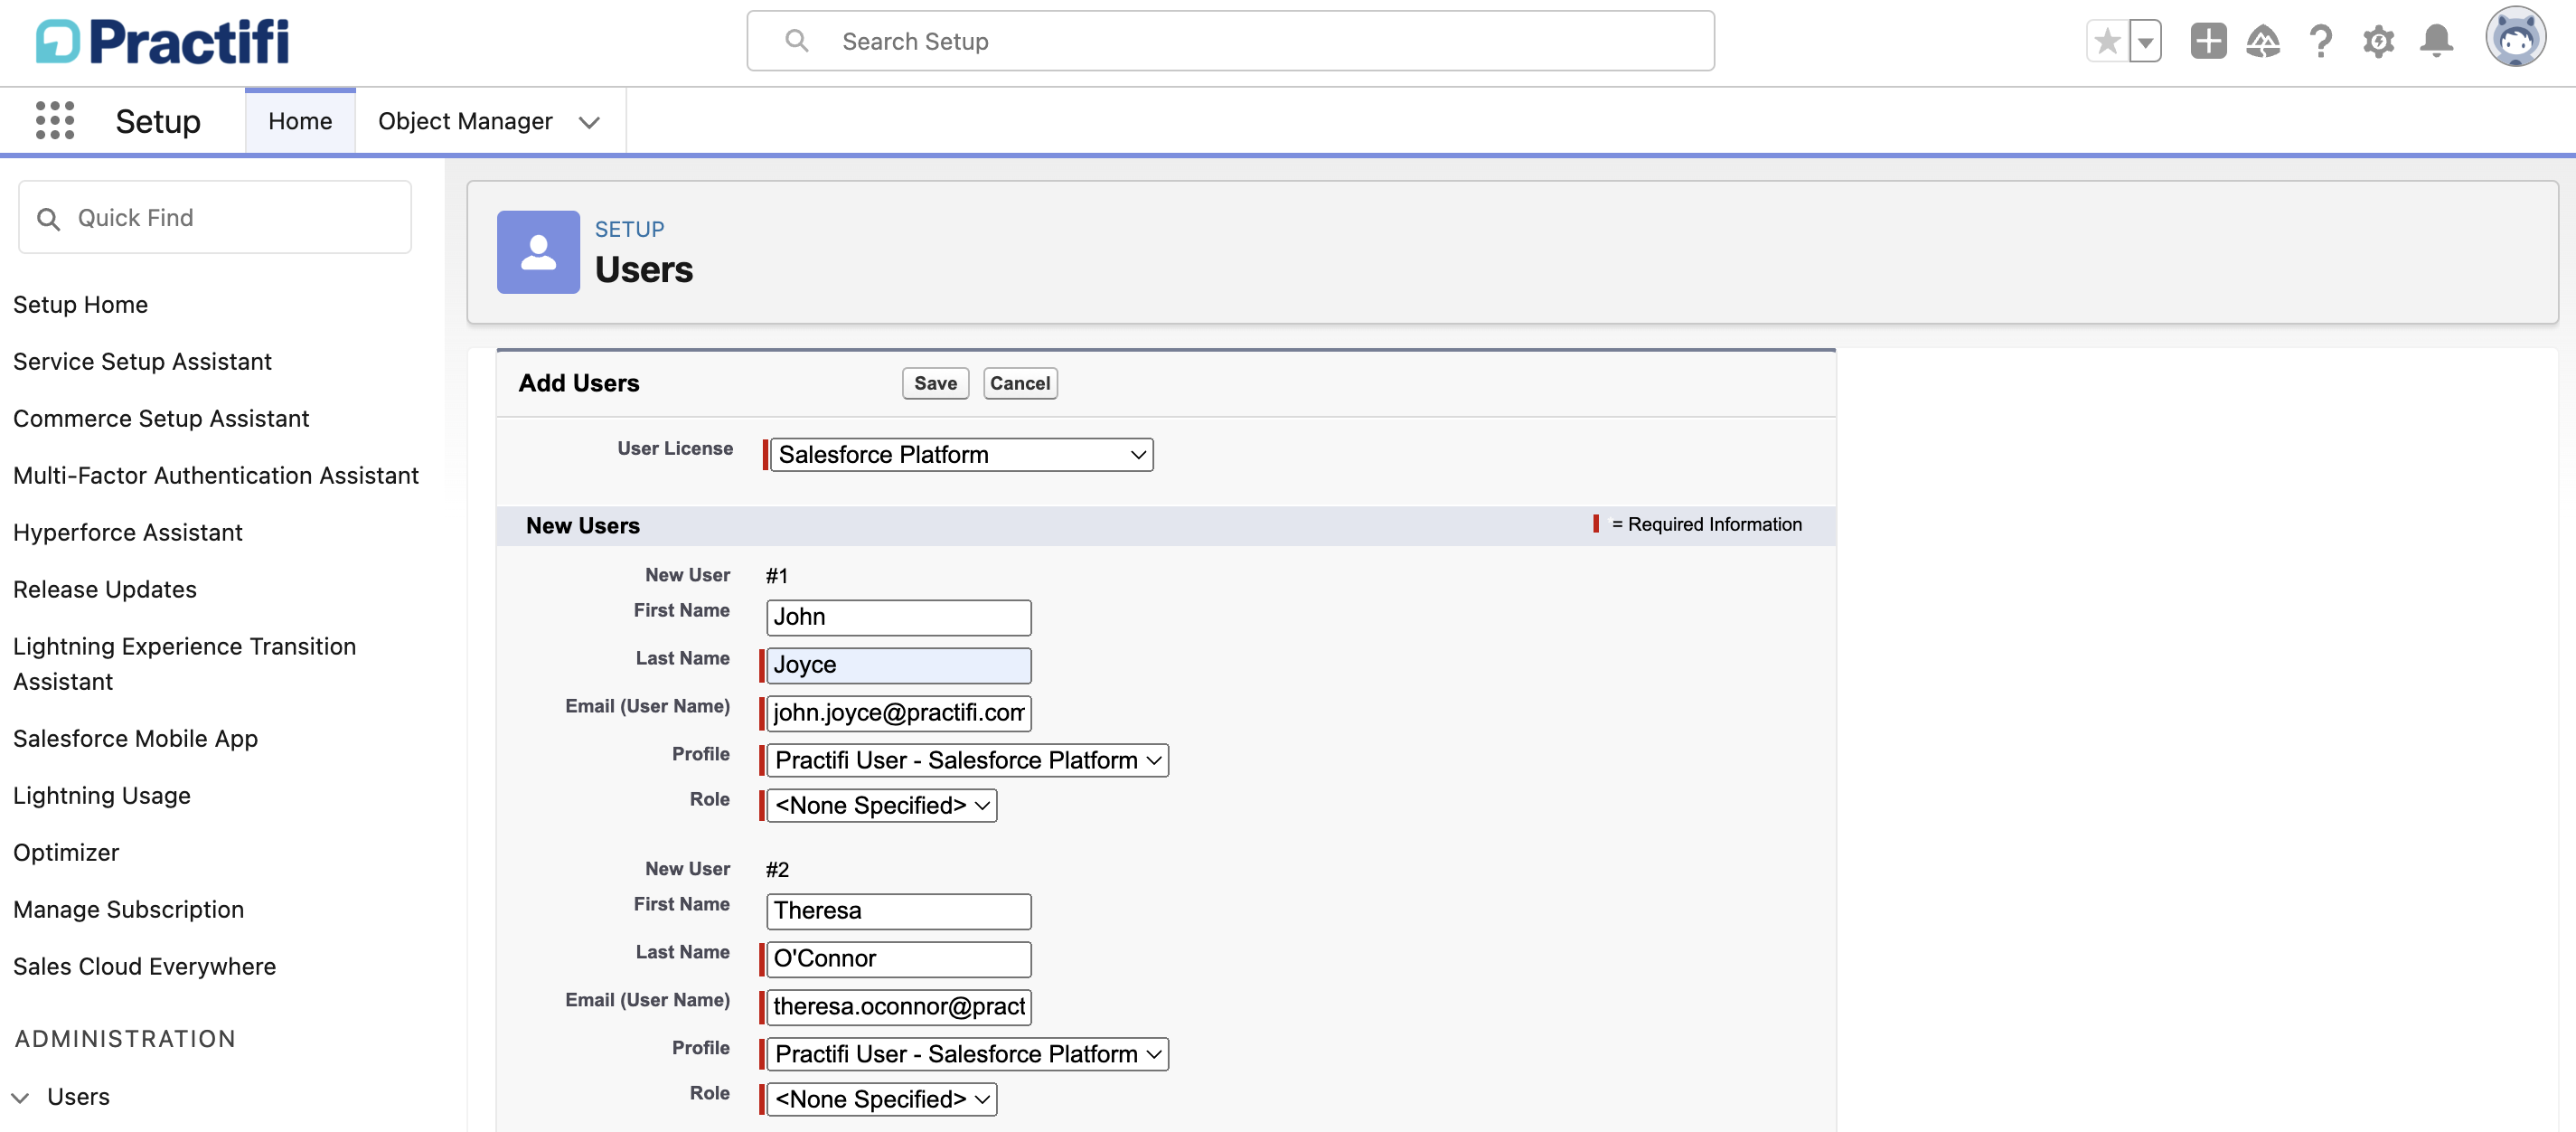Viewport: 2576px width, 1132px height.
Task: Open Optimizer in the sidebar
Action: click(x=66, y=852)
